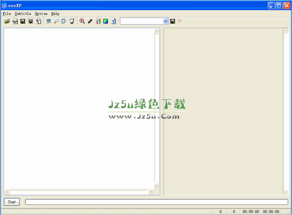Open the File menu
Image resolution: width=292 pixels, height=215 pixels.
(7, 14)
